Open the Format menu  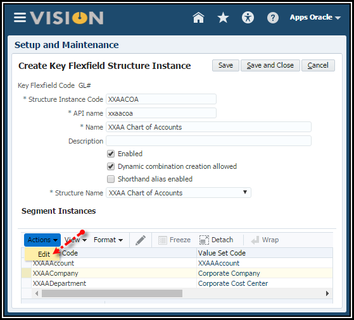point(108,240)
